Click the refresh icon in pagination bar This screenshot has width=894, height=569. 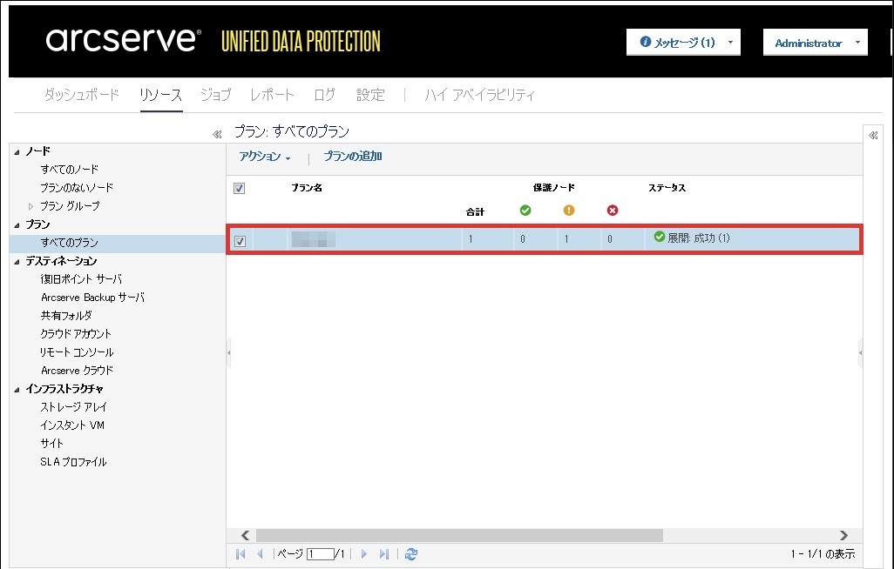pos(412,554)
